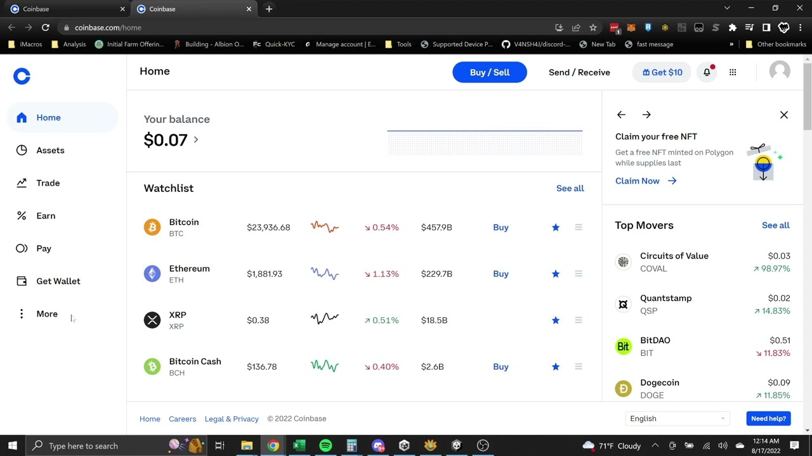
Task: Open the apps grid menu icon
Action: click(x=733, y=72)
